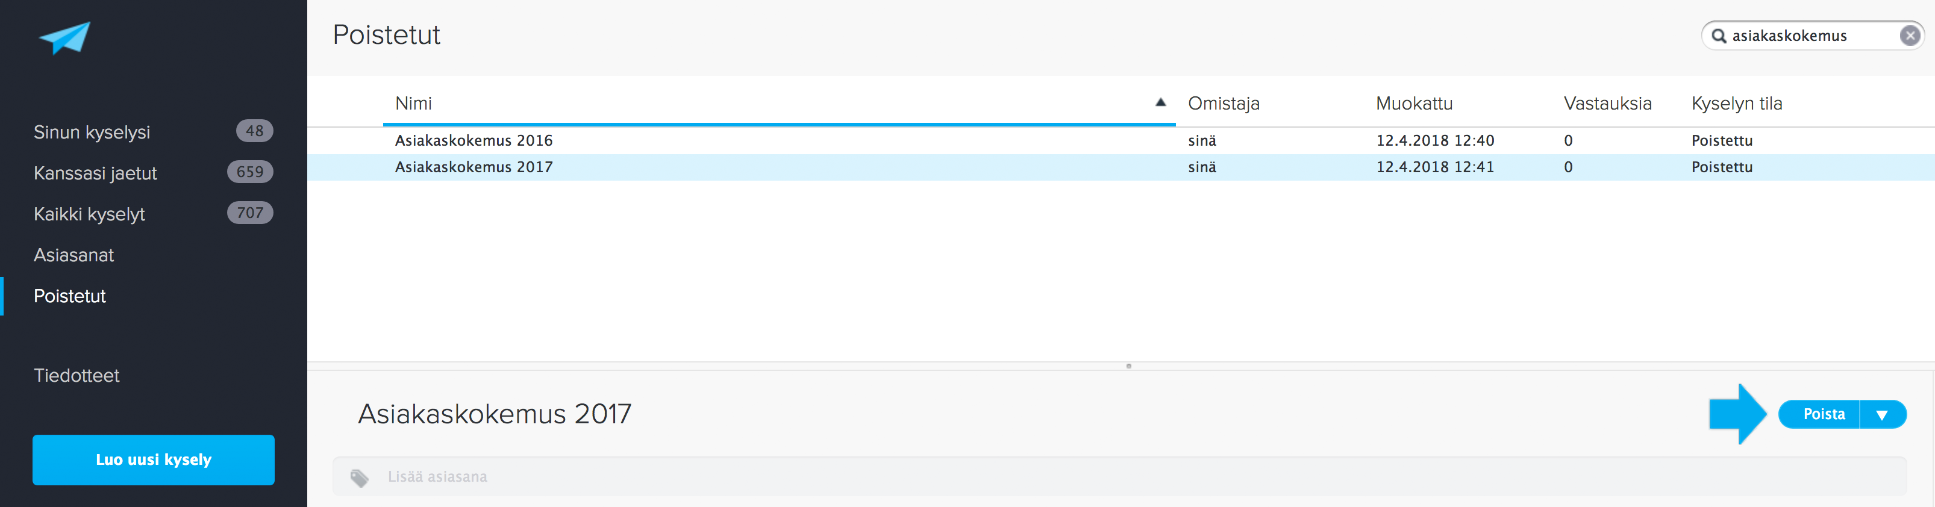
Task: Click the paper plane logo icon
Action: point(65,37)
